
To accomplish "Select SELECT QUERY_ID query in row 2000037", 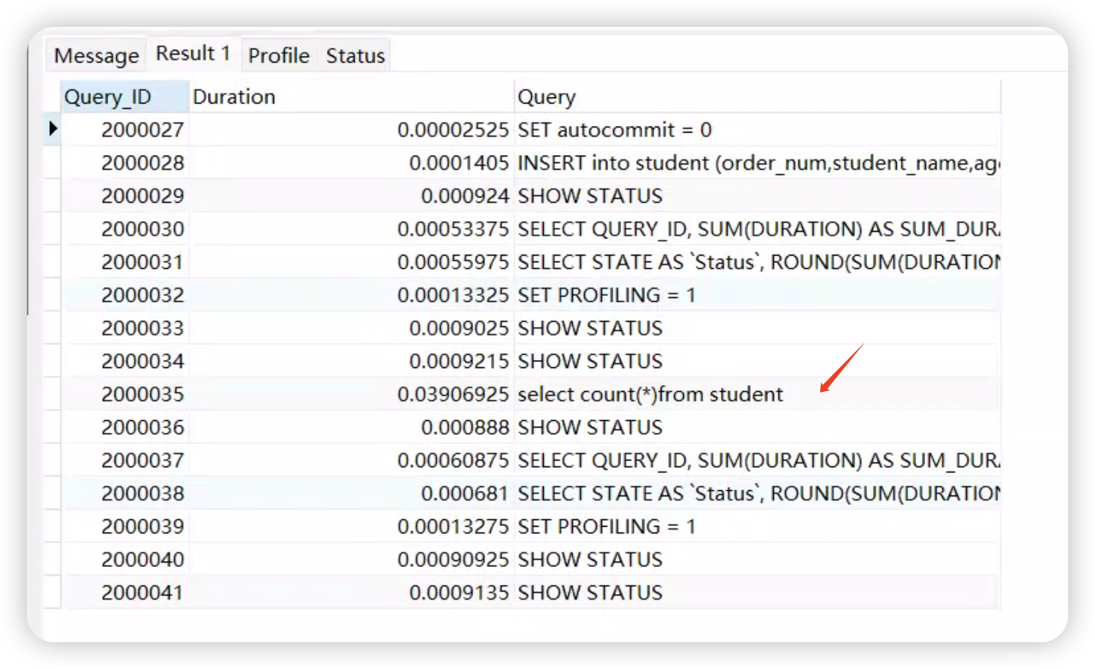I will [758, 460].
